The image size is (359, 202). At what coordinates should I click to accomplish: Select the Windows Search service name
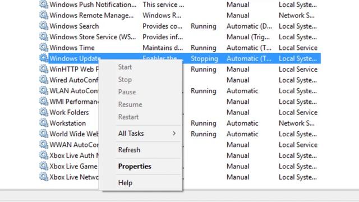(x=74, y=26)
